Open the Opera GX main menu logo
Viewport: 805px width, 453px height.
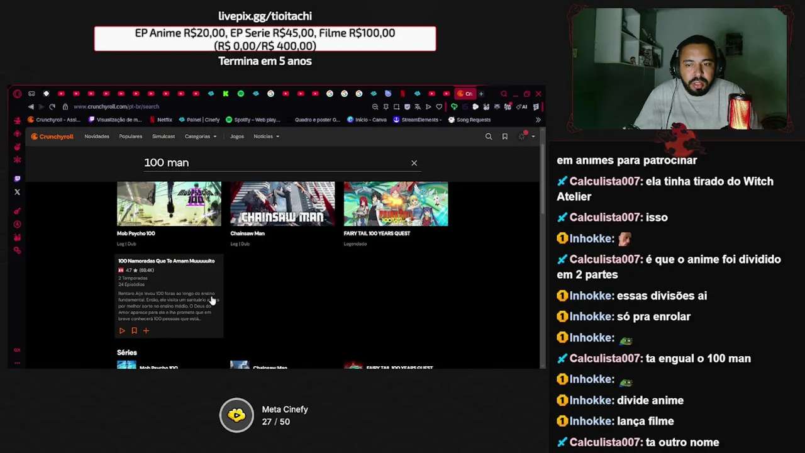[x=17, y=94]
